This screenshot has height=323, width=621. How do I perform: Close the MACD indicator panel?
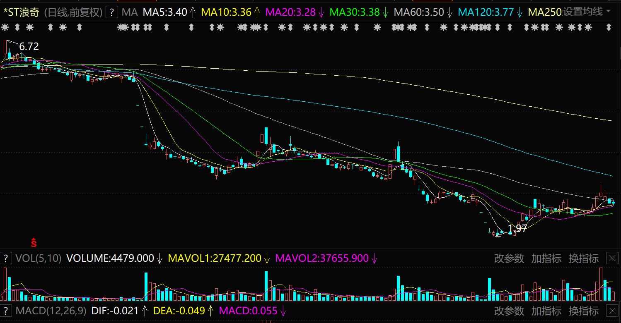pyautogui.click(x=612, y=311)
